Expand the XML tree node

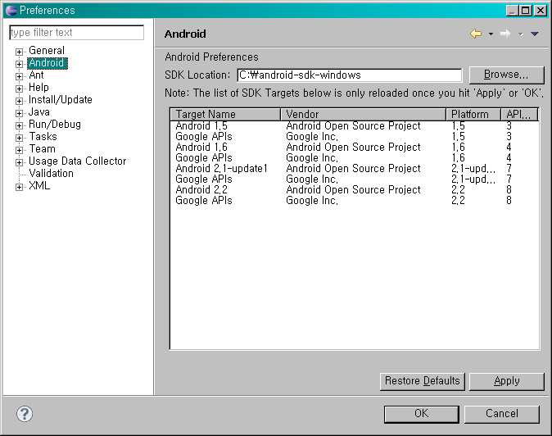click(x=19, y=188)
